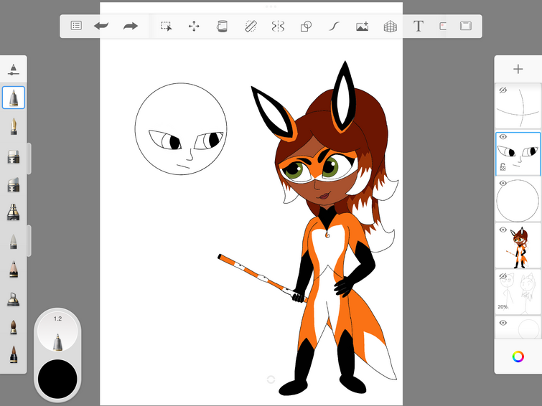This screenshot has height=406, width=542.
Task: Open the Ruler guides tool
Action: (x=251, y=27)
